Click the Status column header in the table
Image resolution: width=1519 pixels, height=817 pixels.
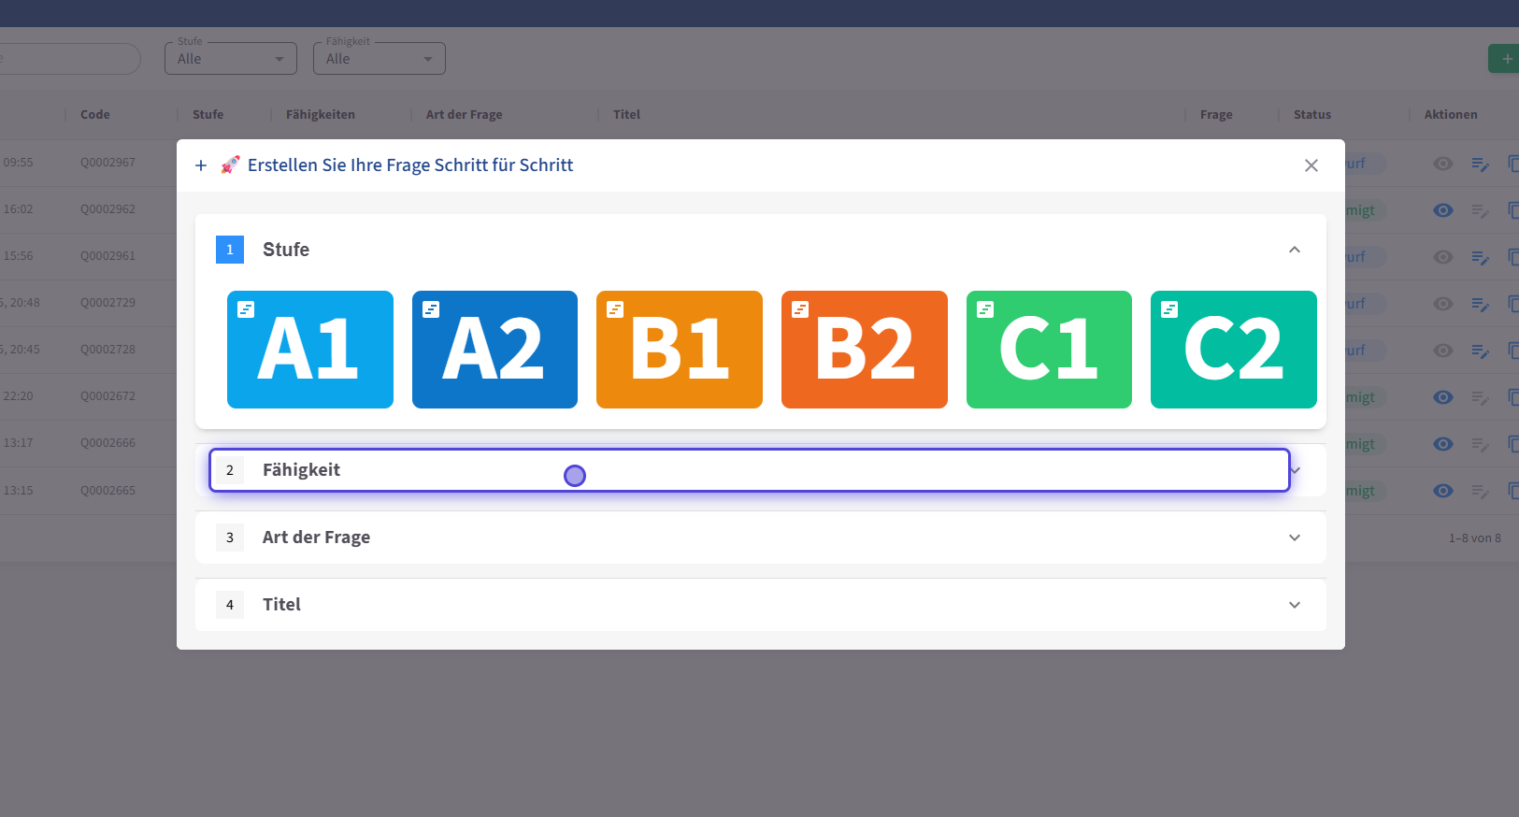(1311, 115)
